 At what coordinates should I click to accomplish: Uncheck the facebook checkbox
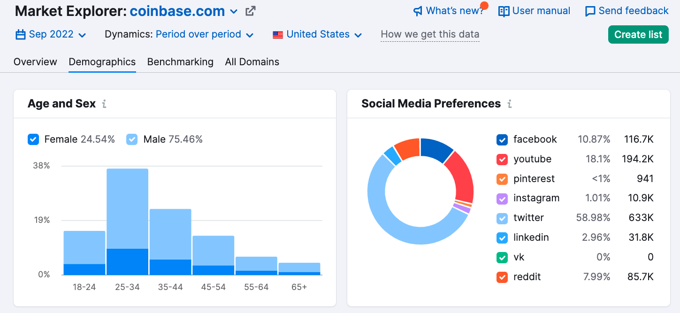point(502,139)
